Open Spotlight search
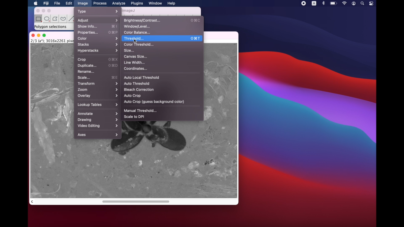404x227 pixels. coord(362,3)
